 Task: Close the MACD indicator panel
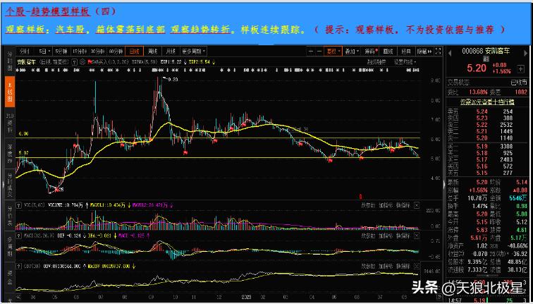tap(417, 236)
